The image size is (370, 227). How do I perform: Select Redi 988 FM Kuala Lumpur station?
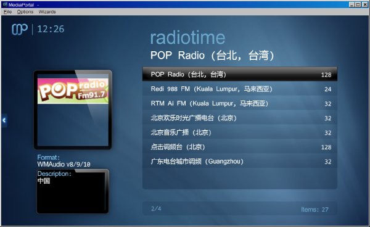(x=240, y=89)
